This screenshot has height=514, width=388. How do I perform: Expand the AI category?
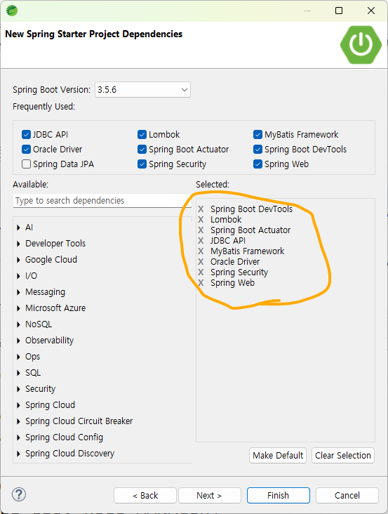(x=19, y=228)
